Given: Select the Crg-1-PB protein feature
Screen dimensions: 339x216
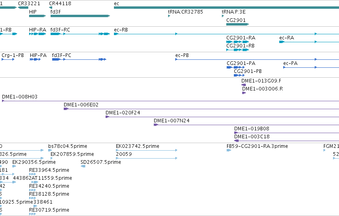Looking at the screenshot, I should pyautogui.click(x=8, y=59).
